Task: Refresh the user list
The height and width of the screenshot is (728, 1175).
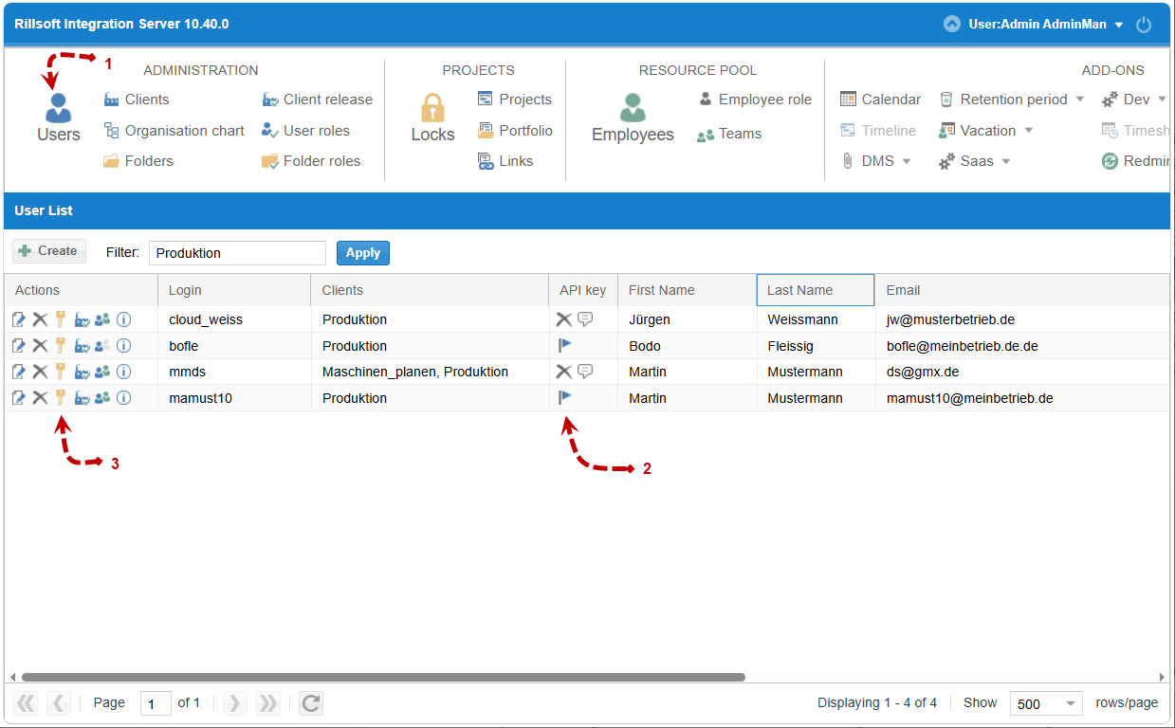Action: pyautogui.click(x=310, y=703)
